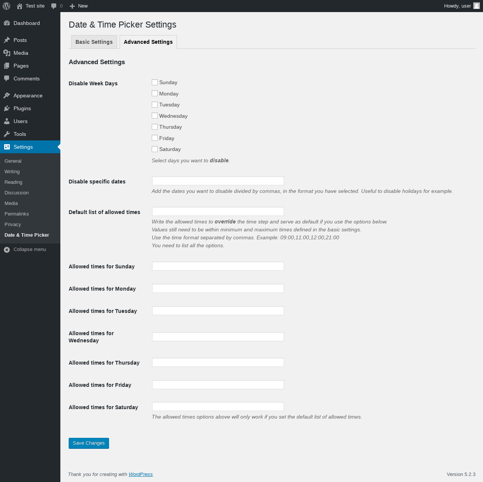Click the Posts pushpin icon
The image size is (483, 482).
click(x=7, y=40)
